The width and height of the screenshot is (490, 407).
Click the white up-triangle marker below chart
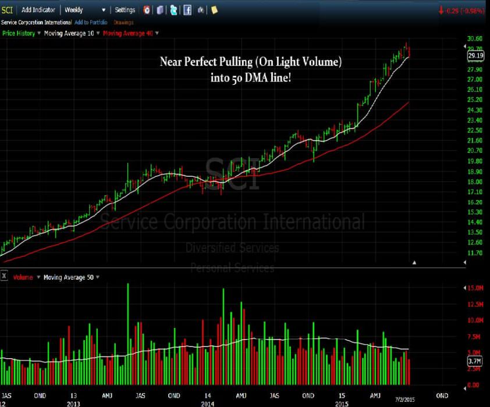coord(414,262)
